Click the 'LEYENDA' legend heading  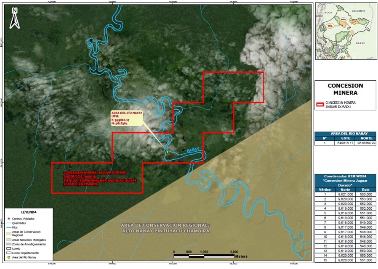[29, 212]
